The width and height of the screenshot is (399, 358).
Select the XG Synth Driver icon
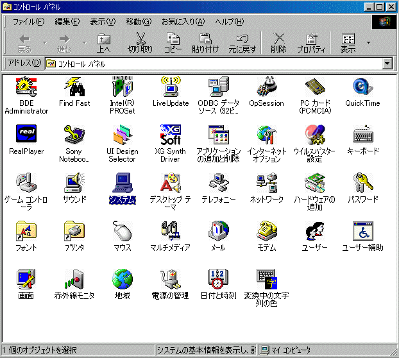click(x=170, y=135)
